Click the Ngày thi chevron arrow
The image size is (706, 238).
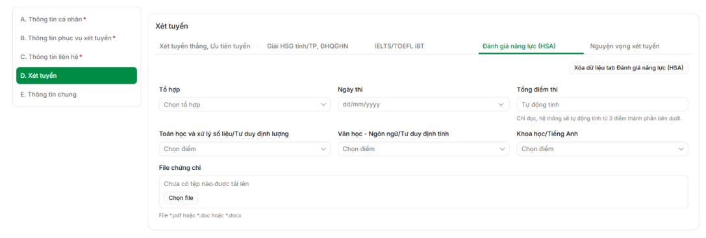[501, 104]
